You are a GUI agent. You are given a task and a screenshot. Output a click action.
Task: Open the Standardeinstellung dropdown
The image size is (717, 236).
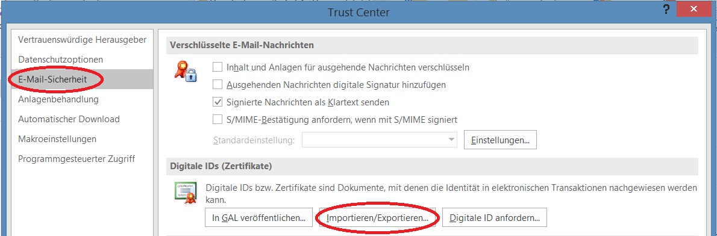click(x=379, y=140)
